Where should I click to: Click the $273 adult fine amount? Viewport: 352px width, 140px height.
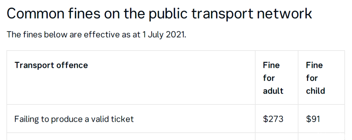273,119
